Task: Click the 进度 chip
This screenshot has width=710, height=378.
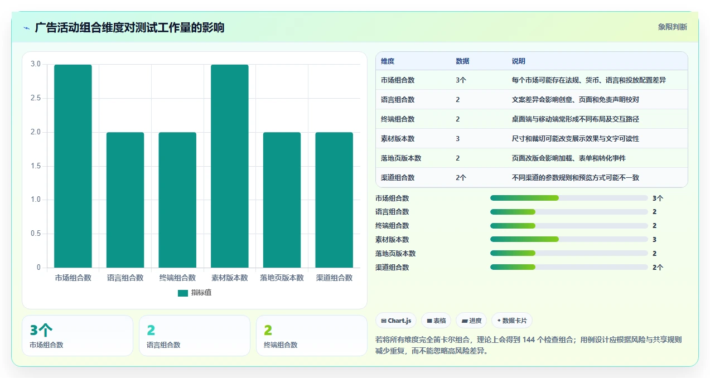Action: [471, 321]
